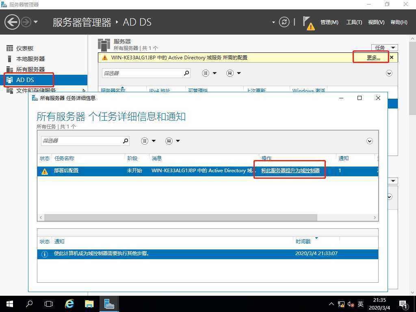Open the notifications flag with warning
416x312 pixels.
click(308, 23)
